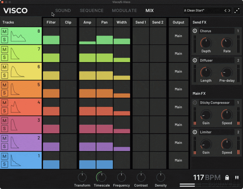Click track 1 waveform envelope icon
The image size is (243, 189).
(16, 160)
